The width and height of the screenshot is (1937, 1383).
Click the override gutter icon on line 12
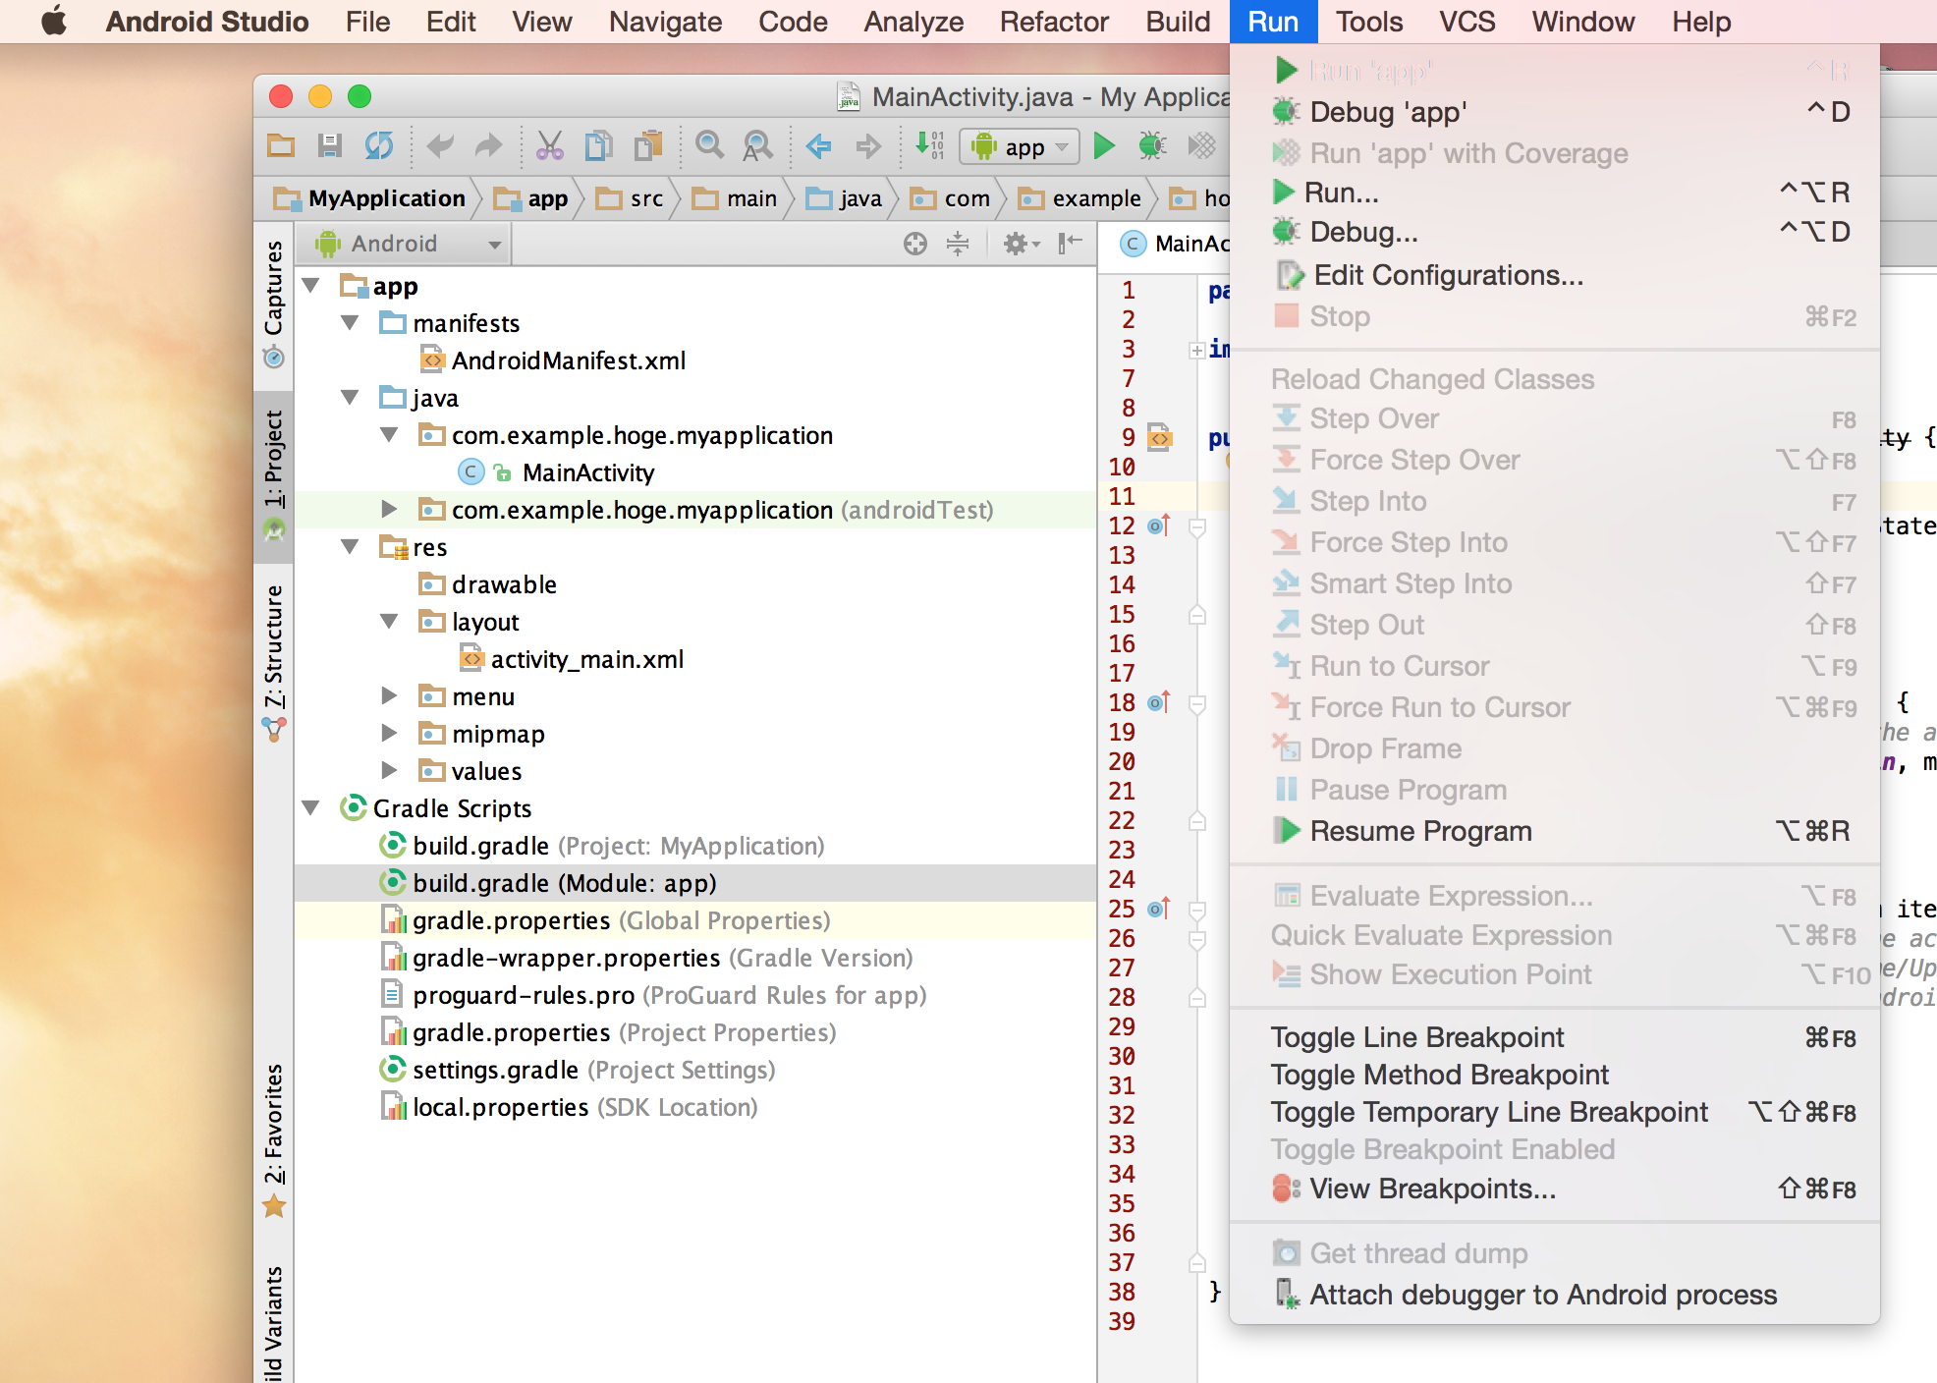pyautogui.click(x=1159, y=526)
